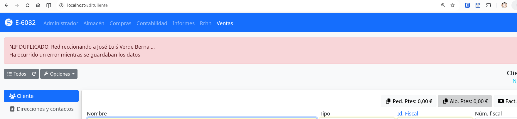The image size is (517, 119).
Task: Expand the Opciones dropdown
Action: pyautogui.click(x=59, y=74)
